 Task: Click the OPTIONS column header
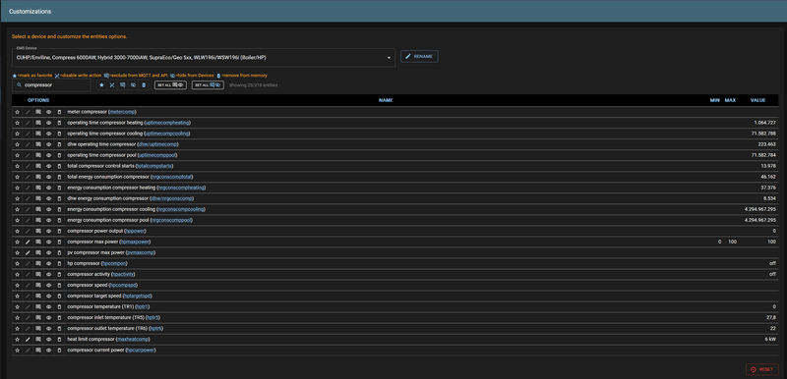pyautogui.click(x=38, y=100)
